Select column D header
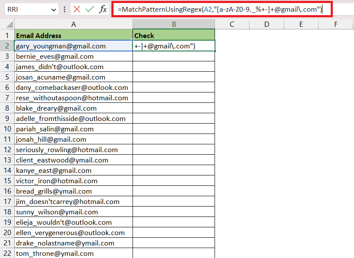Image resolution: width=354 pixels, height=258 pixels. click(267, 24)
